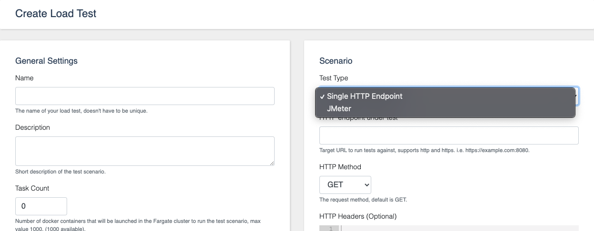Click the Description textarea resize handle
Viewport: 594px width, 231px height.
pyautogui.click(x=272, y=163)
